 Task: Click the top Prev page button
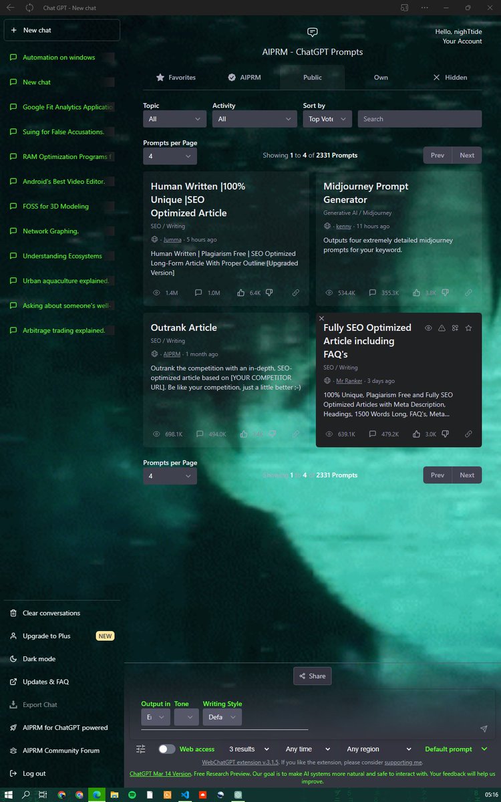(x=438, y=155)
